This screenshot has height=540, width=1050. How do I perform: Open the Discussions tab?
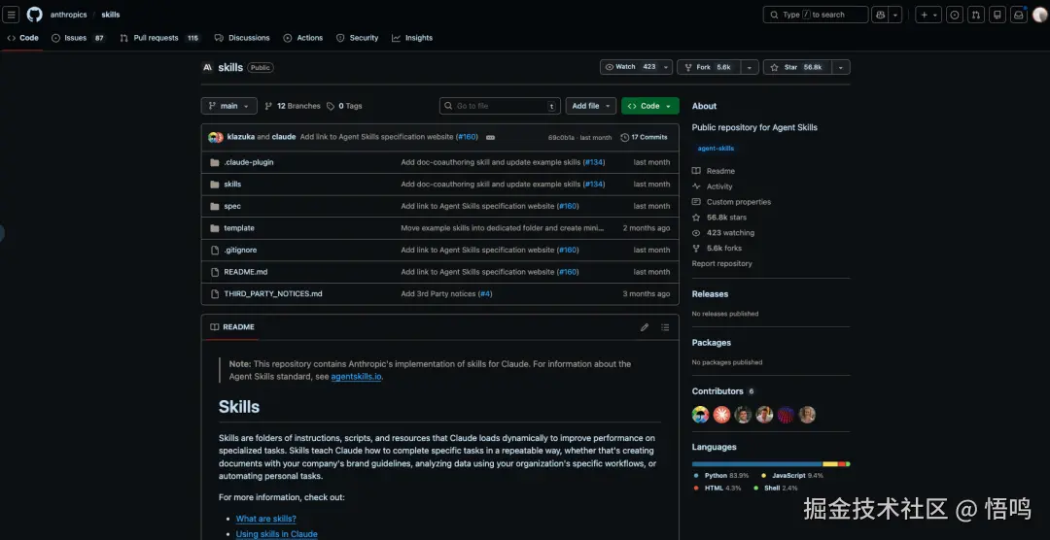coord(242,38)
